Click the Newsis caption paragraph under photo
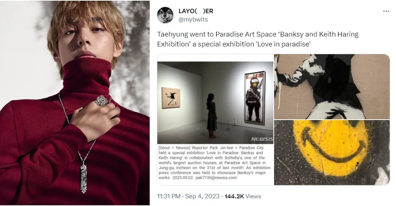 (215, 162)
